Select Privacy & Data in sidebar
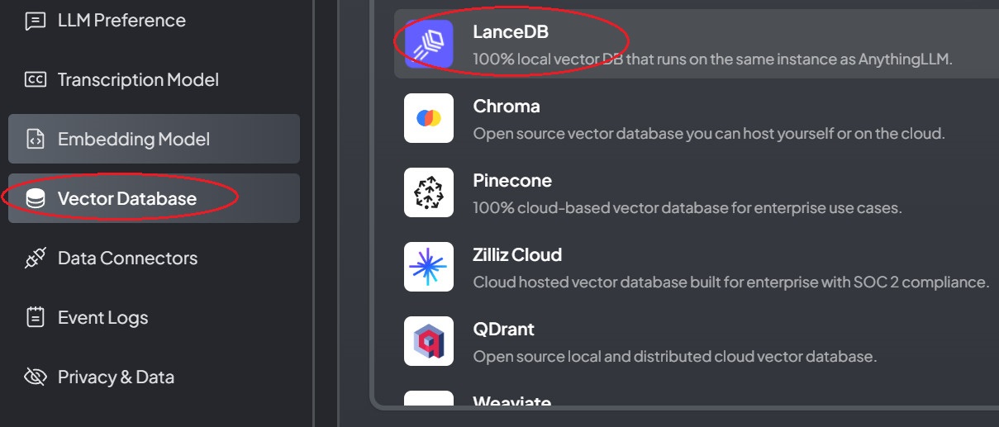The height and width of the screenshot is (427, 999). (116, 377)
